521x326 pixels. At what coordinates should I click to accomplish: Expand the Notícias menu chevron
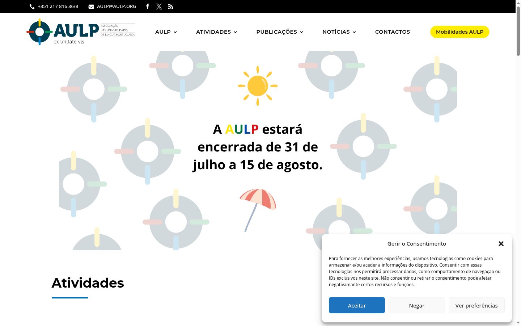tap(354, 32)
